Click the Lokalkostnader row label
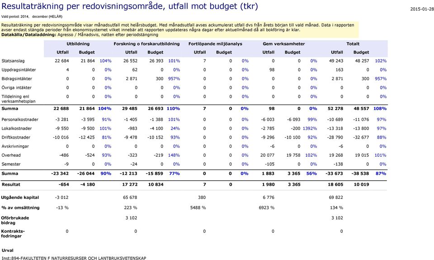The width and height of the screenshot is (434, 260). [x=17, y=128]
